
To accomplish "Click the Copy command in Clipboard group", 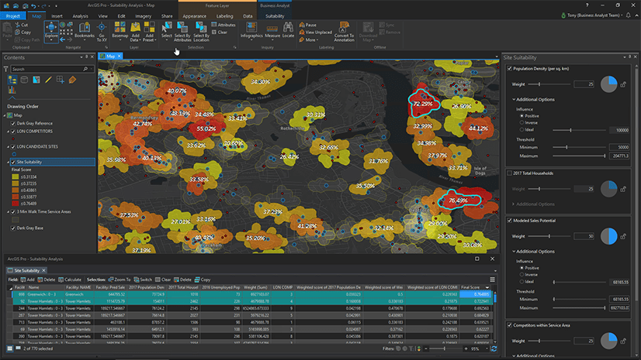I will 23,33.
